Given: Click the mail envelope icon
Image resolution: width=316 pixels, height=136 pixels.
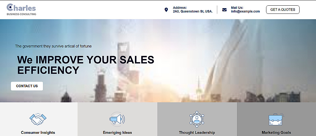Looking at the screenshot, I should coord(224,10).
